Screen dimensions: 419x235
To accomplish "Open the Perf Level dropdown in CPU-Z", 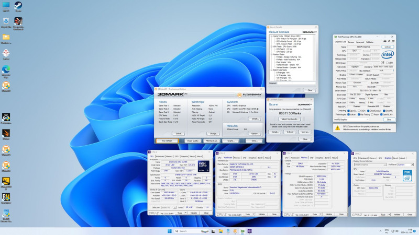I will 405,164.
